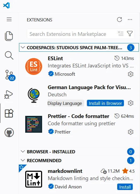This screenshot has height=194, width=140.
Task: Open the filter extensions funnel
Action: pos(130,33)
